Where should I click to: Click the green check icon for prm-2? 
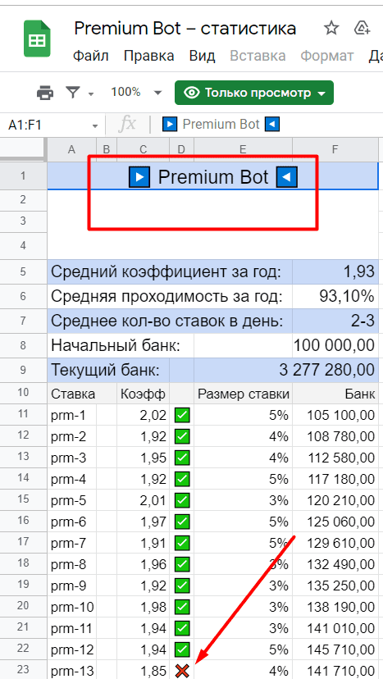pyautogui.click(x=182, y=436)
